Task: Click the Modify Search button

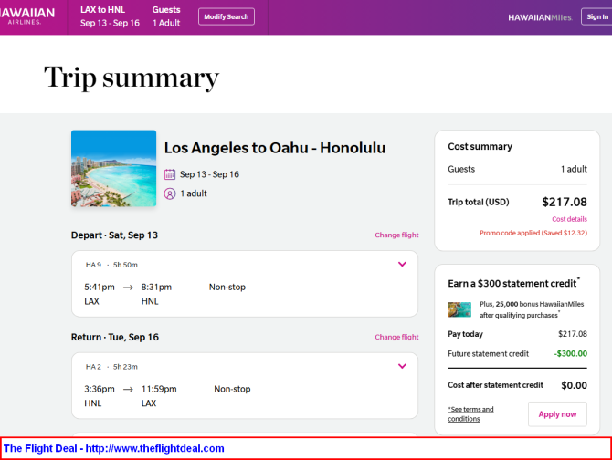Action: point(227,16)
